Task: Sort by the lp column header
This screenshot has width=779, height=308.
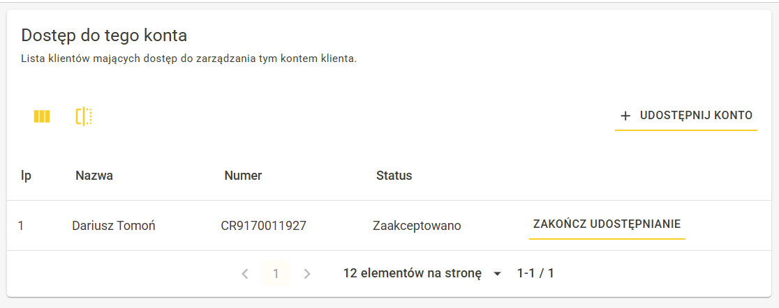Action: click(x=26, y=176)
